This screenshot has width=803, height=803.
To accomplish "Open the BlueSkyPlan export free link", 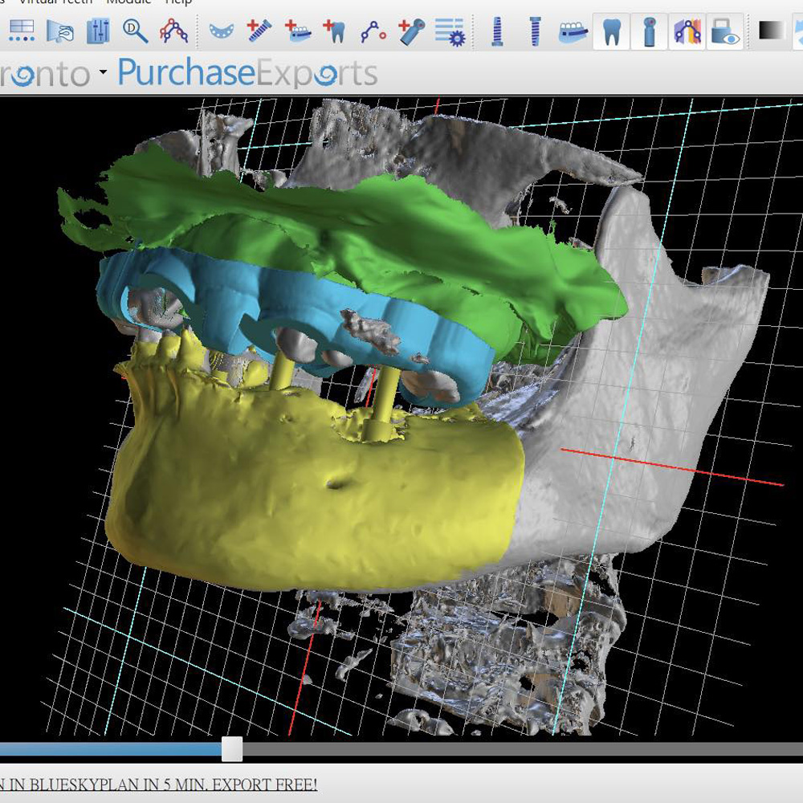I will tap(159, 784).
